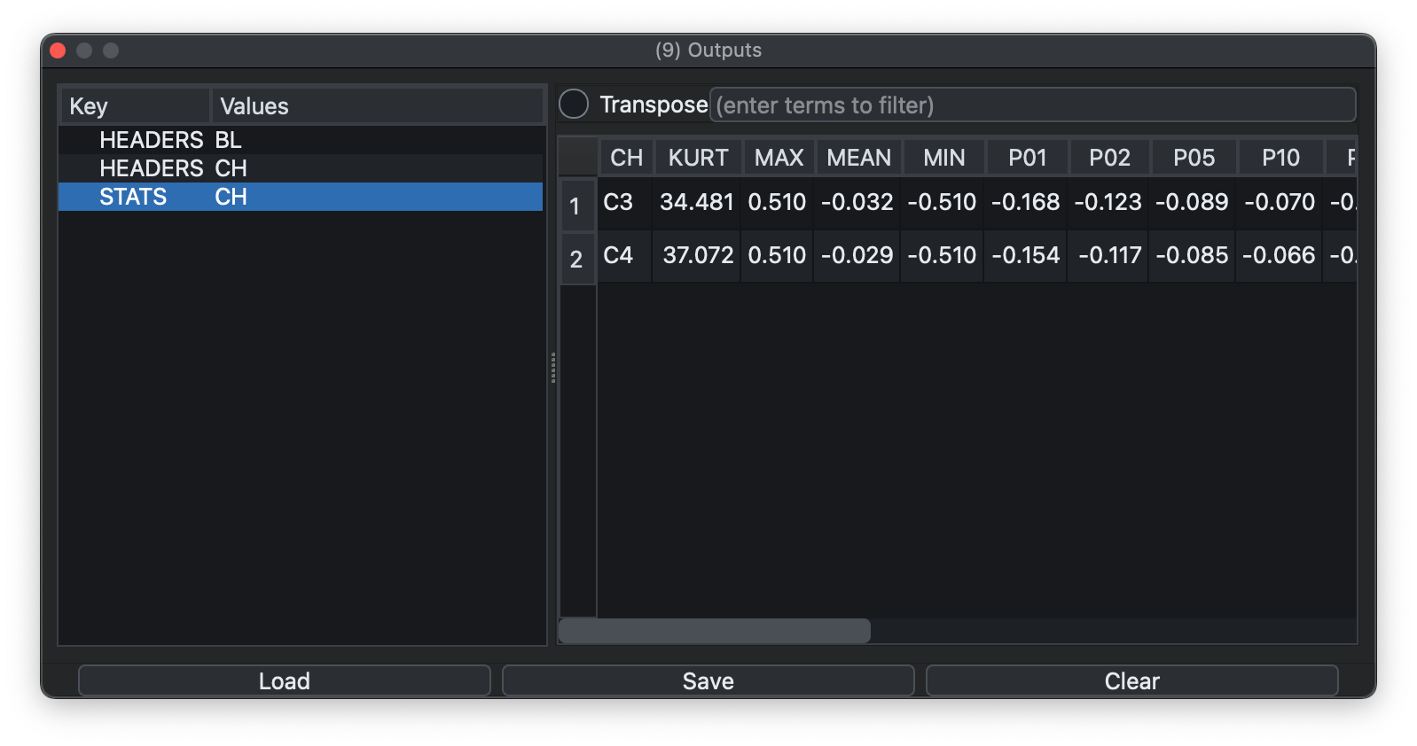Click the P01 column header
Screen dimensions: 1417x746
coord(1027,158)
